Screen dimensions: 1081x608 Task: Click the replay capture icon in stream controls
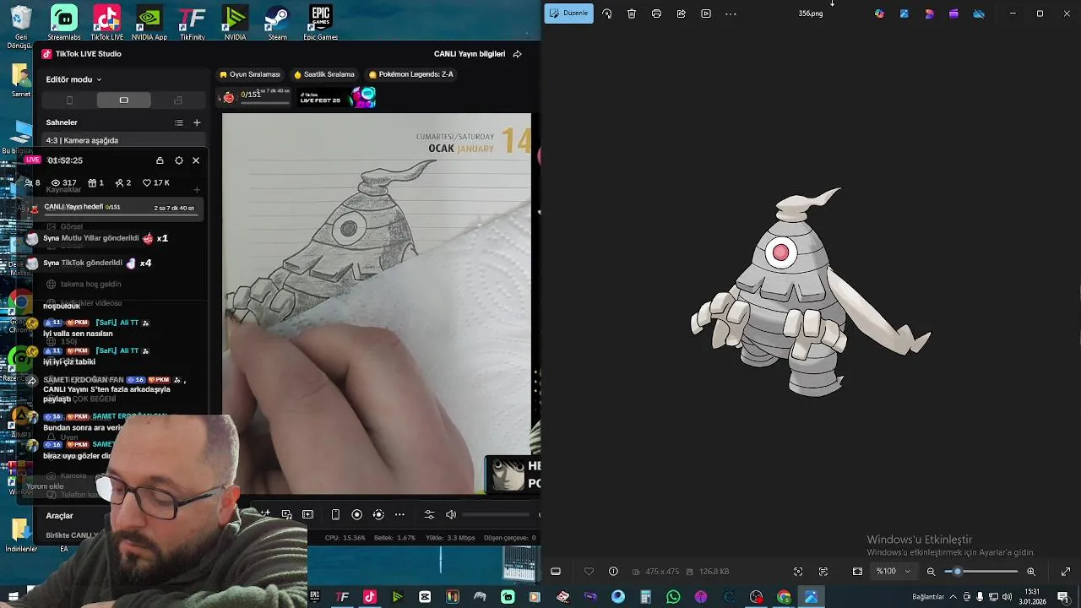378,514
